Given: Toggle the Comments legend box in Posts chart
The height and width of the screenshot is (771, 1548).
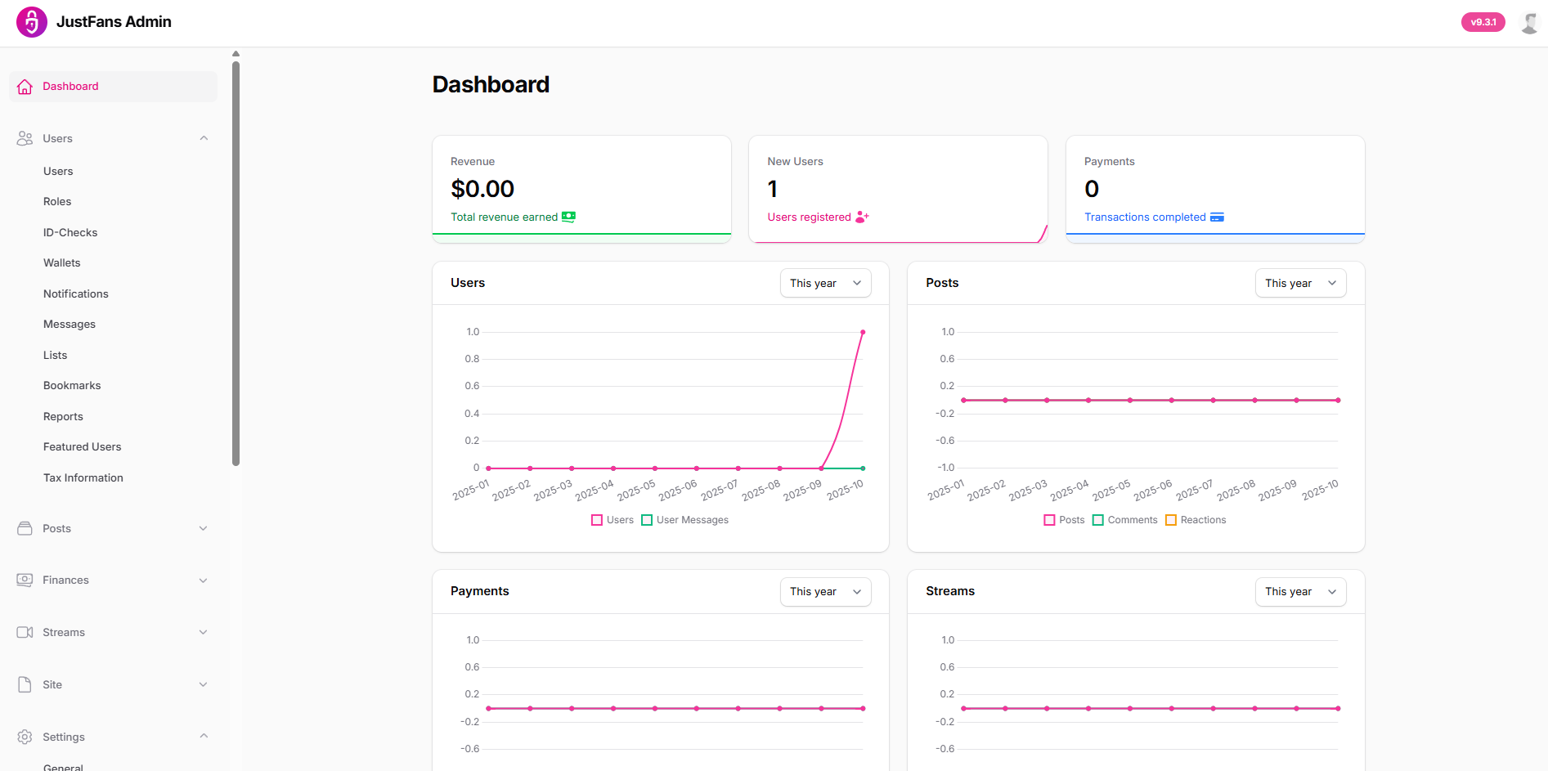Looking at the screenshot, I should tap(1098, 520).
